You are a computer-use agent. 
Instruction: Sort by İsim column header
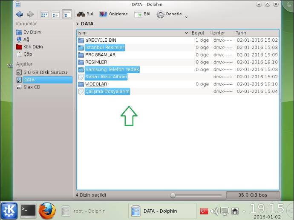133,33
